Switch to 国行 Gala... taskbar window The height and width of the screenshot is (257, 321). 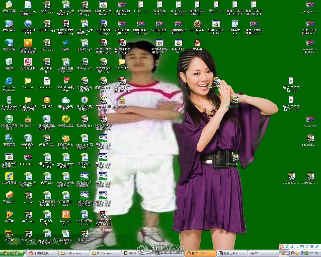click(x=200, y=253)
